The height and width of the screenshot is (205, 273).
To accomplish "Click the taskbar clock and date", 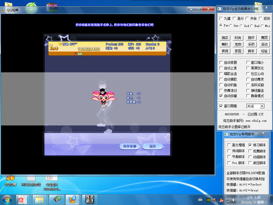I will coord(253,200).
